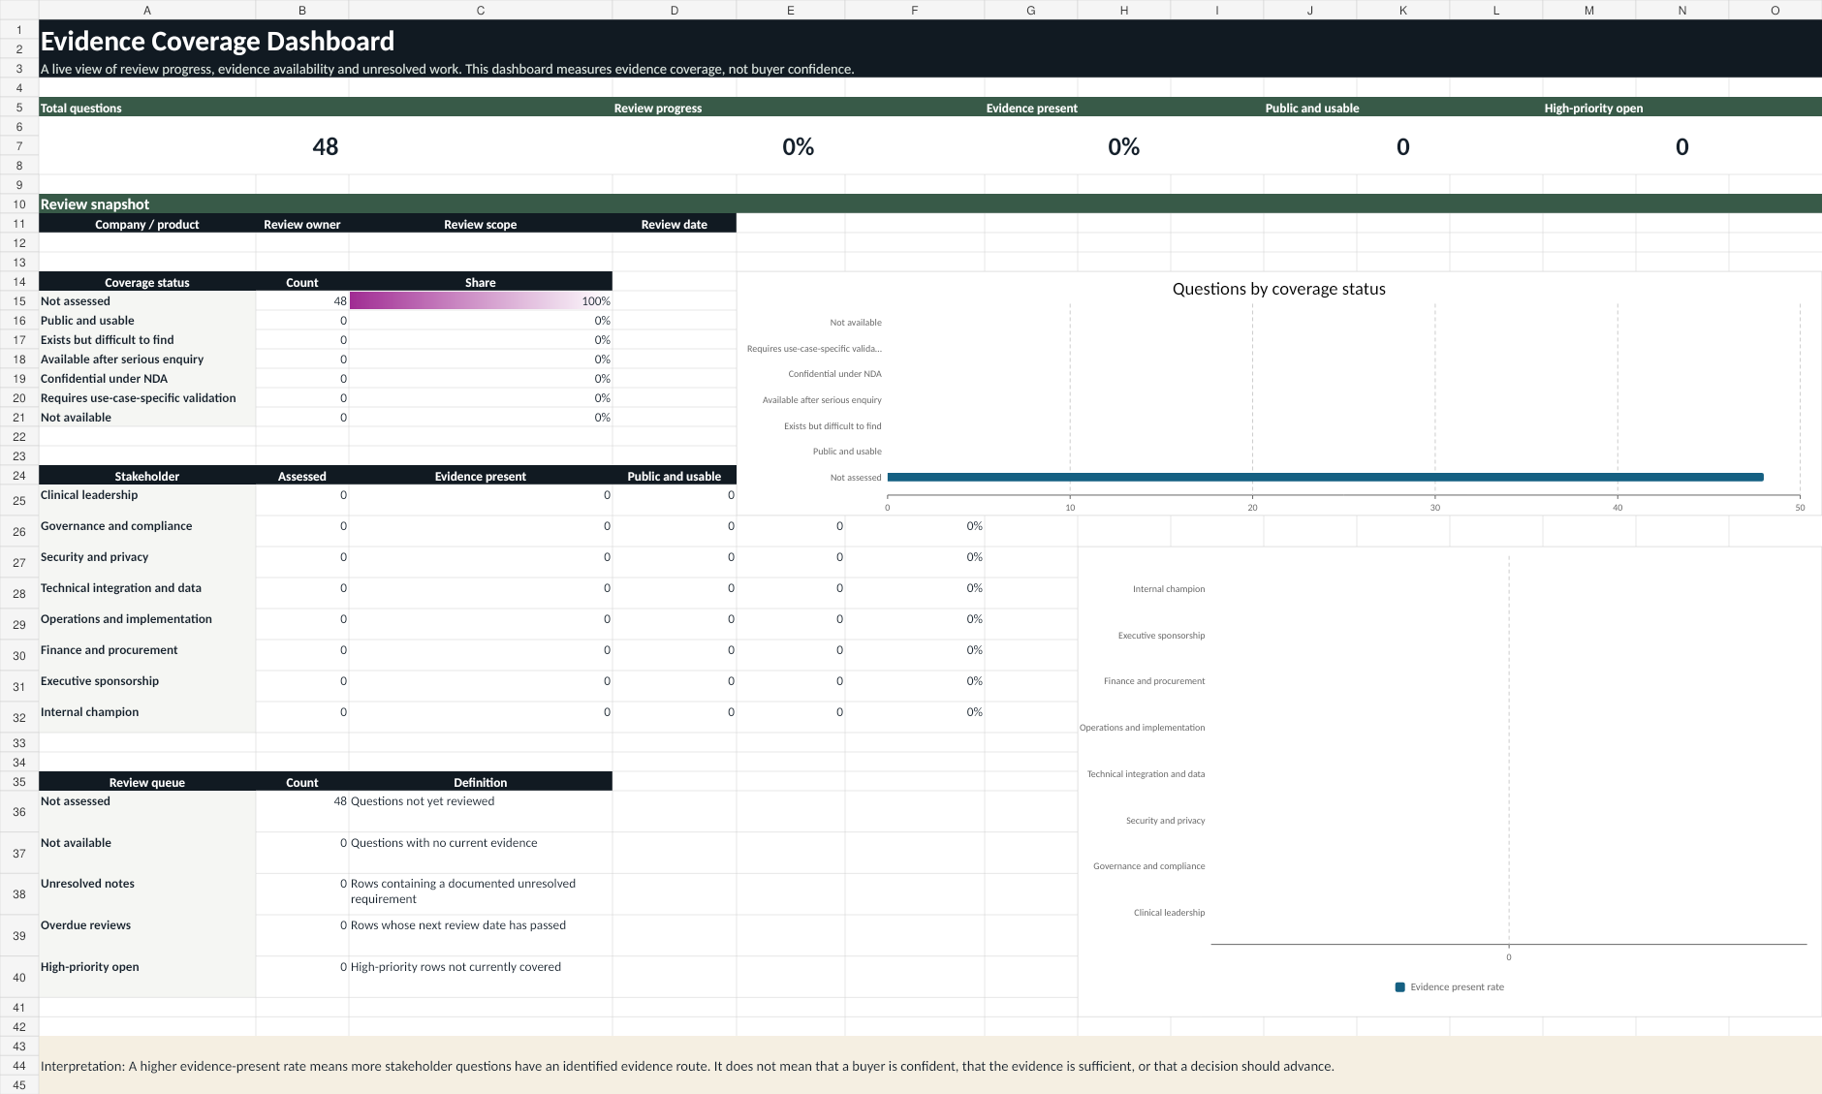
Task: Click "Executive sponsorship" in the stakeholder table
Action: coord(147,686)
